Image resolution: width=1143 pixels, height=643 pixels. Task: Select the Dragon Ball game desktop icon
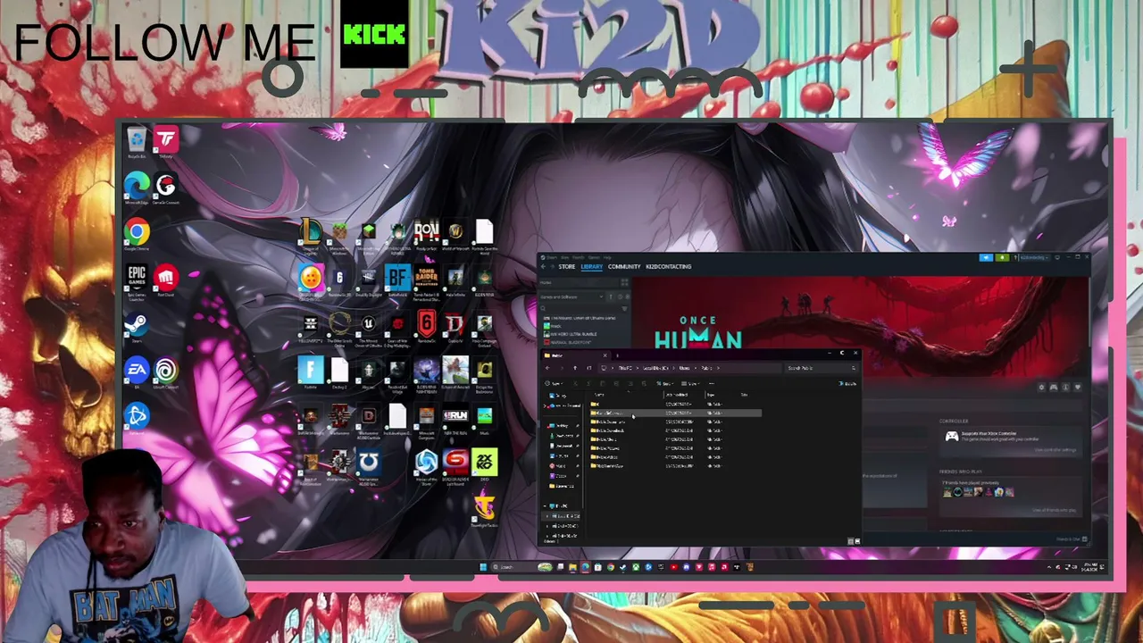pyautogui.click(x=310, y=280)
